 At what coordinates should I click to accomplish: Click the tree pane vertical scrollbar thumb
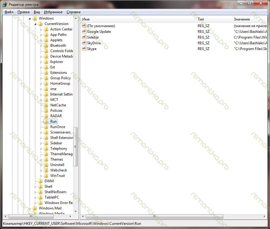75,147
